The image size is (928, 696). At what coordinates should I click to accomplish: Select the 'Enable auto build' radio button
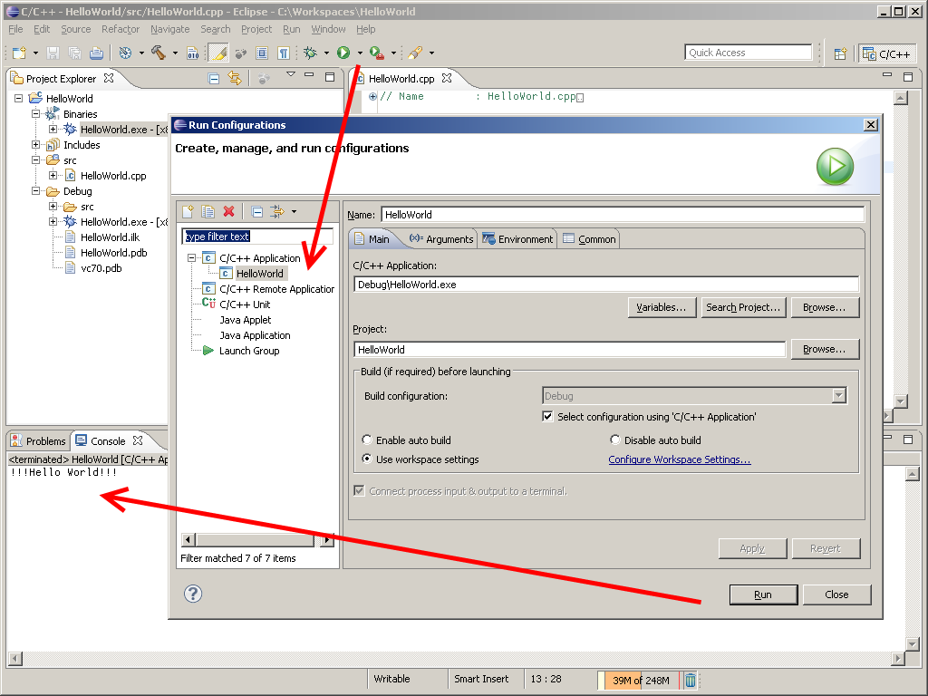point(367,439)
